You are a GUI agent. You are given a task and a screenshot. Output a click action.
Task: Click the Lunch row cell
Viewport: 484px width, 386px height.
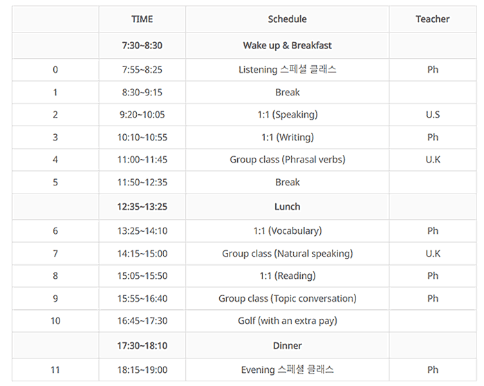[287, 207]
